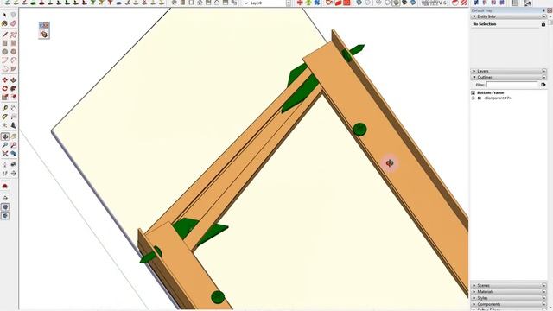This screenshot has height=311, width=553.
Task: Select the Axes tool
Action: point(4,125)
